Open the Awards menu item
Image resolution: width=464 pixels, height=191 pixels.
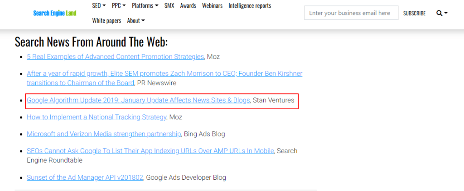click(188, 6)
